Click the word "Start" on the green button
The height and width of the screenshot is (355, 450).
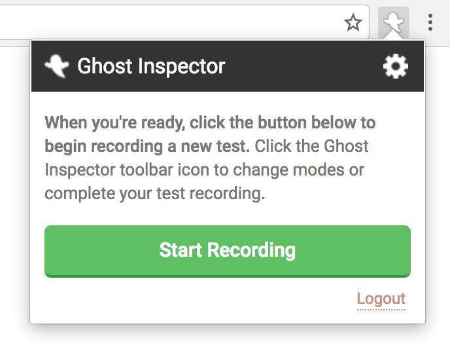181,250
